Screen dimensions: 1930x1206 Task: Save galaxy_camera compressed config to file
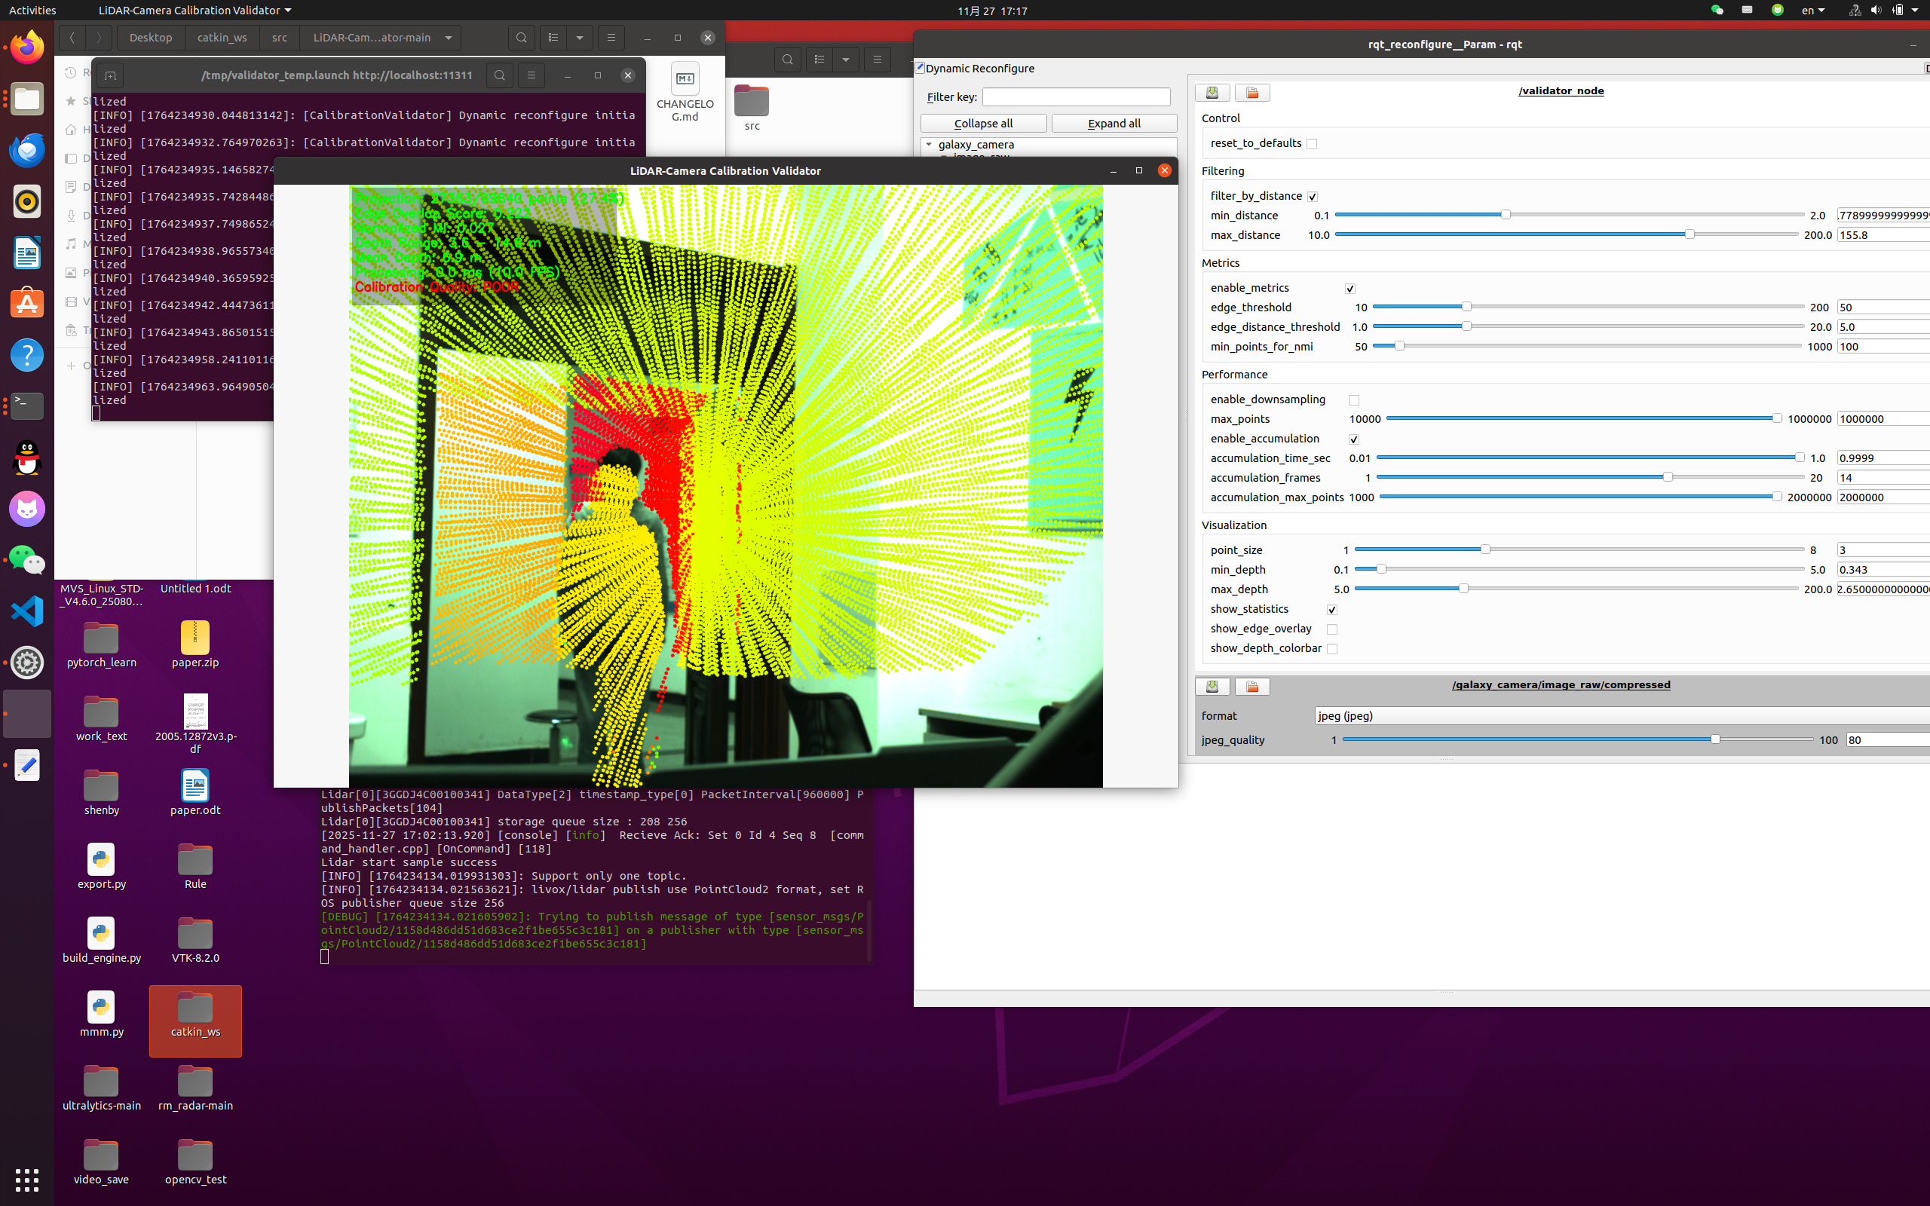pos(1212,686)
